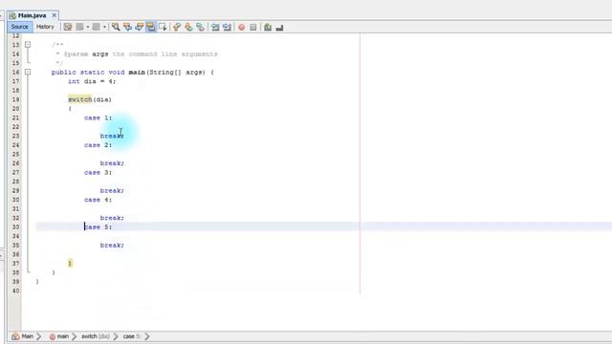Toggle Rectangular Selection mode
The width and height of the screenshot is (612, 344).
click(163, 27)
